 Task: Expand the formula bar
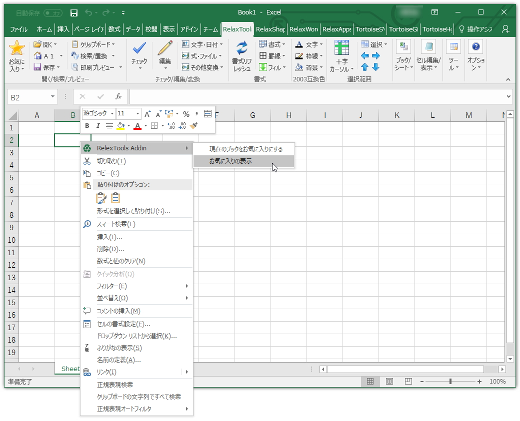508,97
